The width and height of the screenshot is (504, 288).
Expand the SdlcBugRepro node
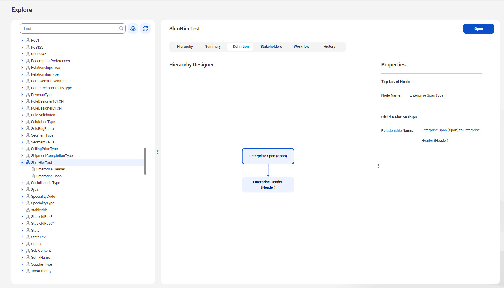click(x=22, y=128)
